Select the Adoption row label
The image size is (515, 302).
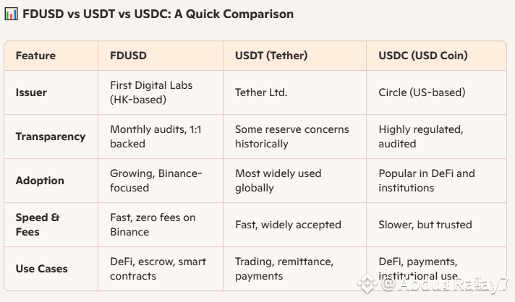40,181
